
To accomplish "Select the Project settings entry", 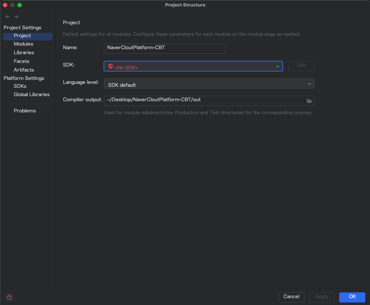I will coord(22,35).
